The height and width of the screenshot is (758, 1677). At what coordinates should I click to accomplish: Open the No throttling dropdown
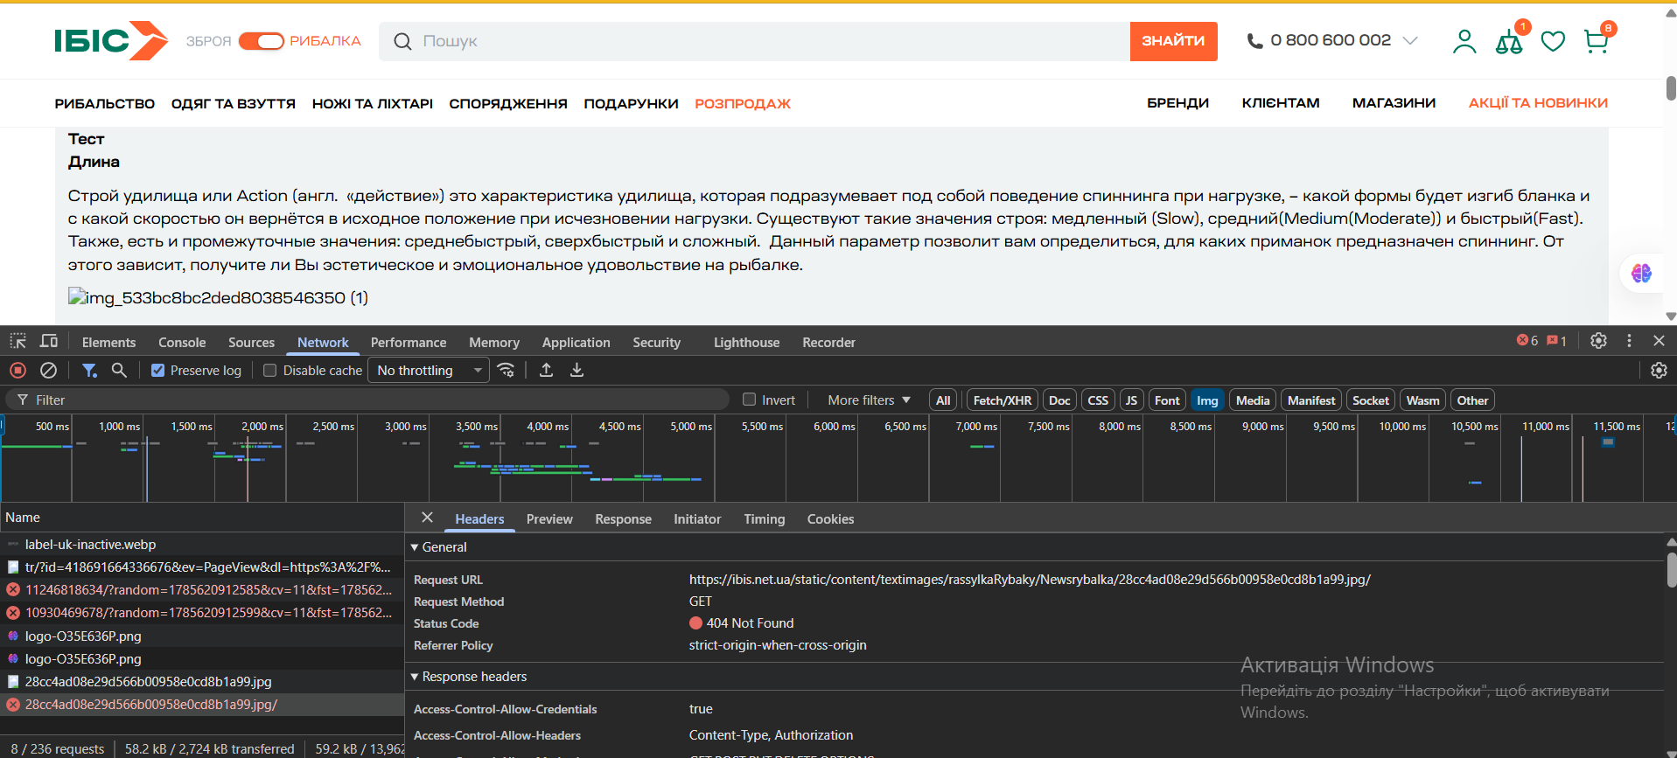(429, 371)
